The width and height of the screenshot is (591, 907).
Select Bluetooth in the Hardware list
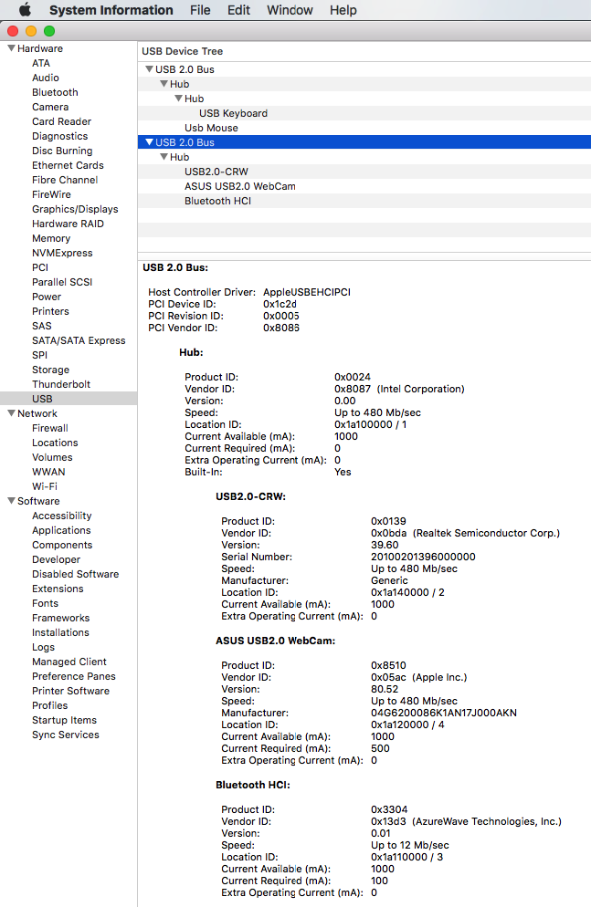pos(55,92)
